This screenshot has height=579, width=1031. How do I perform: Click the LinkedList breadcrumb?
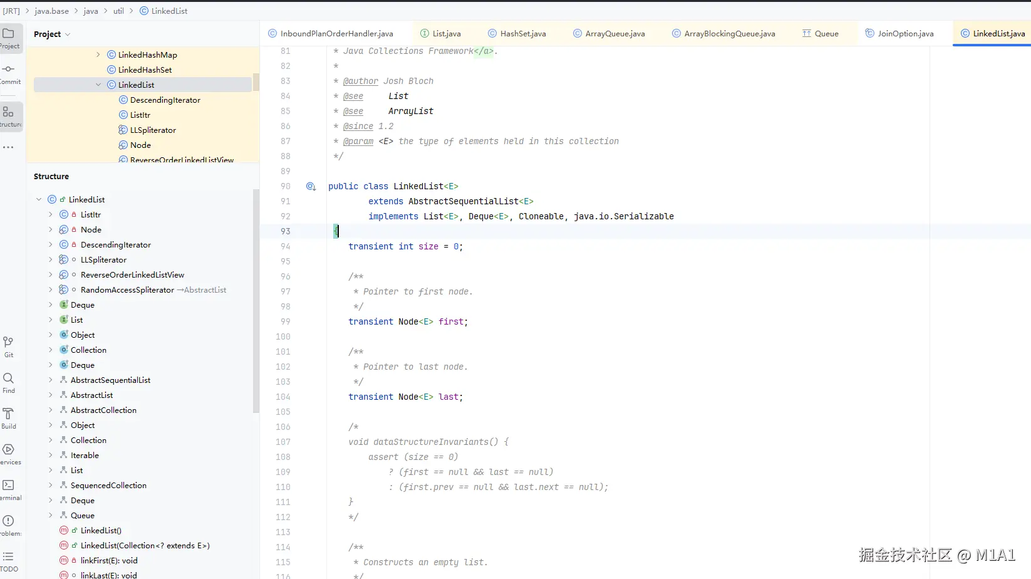[163, 11]
